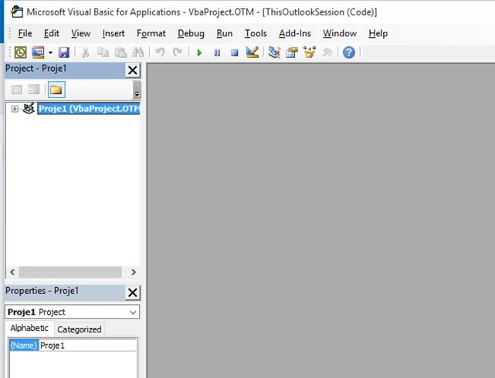Viewport: 495px width, 378px height.
Task: Close the Properties - Proje1 panel
Action: 133,292
